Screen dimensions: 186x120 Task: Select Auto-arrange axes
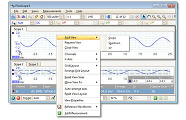(81, 88)
